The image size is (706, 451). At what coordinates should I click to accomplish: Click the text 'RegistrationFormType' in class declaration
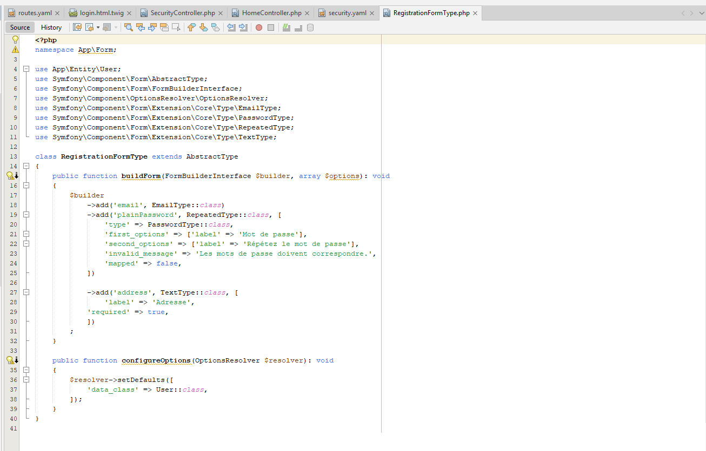[x=104, y=156]
